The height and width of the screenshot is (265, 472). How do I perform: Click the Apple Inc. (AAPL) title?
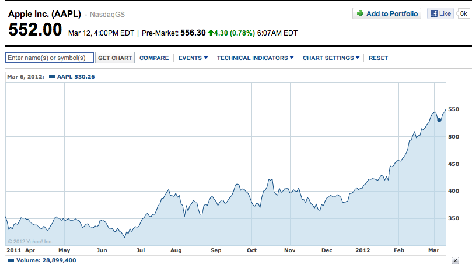pyautogui.click(x=44, y=14)
